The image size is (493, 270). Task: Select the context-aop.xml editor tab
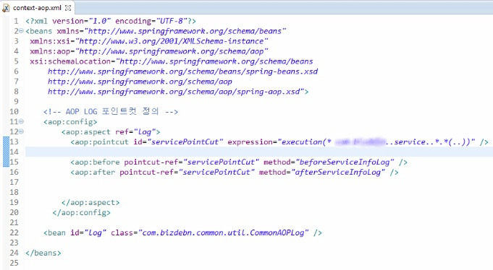click(x=37, y=8)
